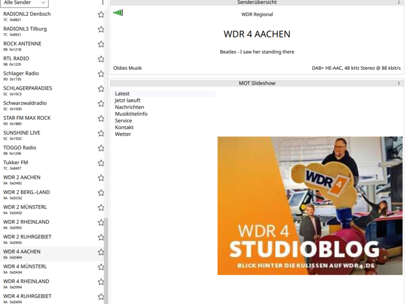Select WDR 4 AACHEN in station list

[x=52, y=254]
